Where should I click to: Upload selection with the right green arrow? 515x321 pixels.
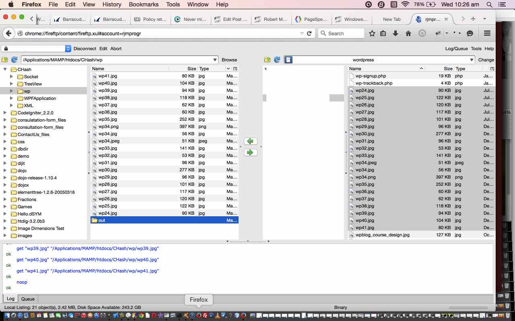(250, 152)
